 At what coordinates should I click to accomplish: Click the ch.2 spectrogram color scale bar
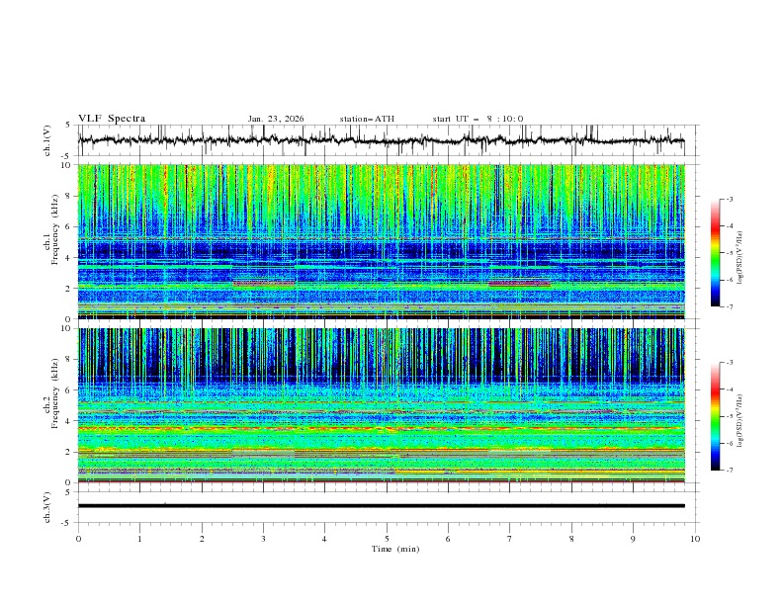click(715, 416)
